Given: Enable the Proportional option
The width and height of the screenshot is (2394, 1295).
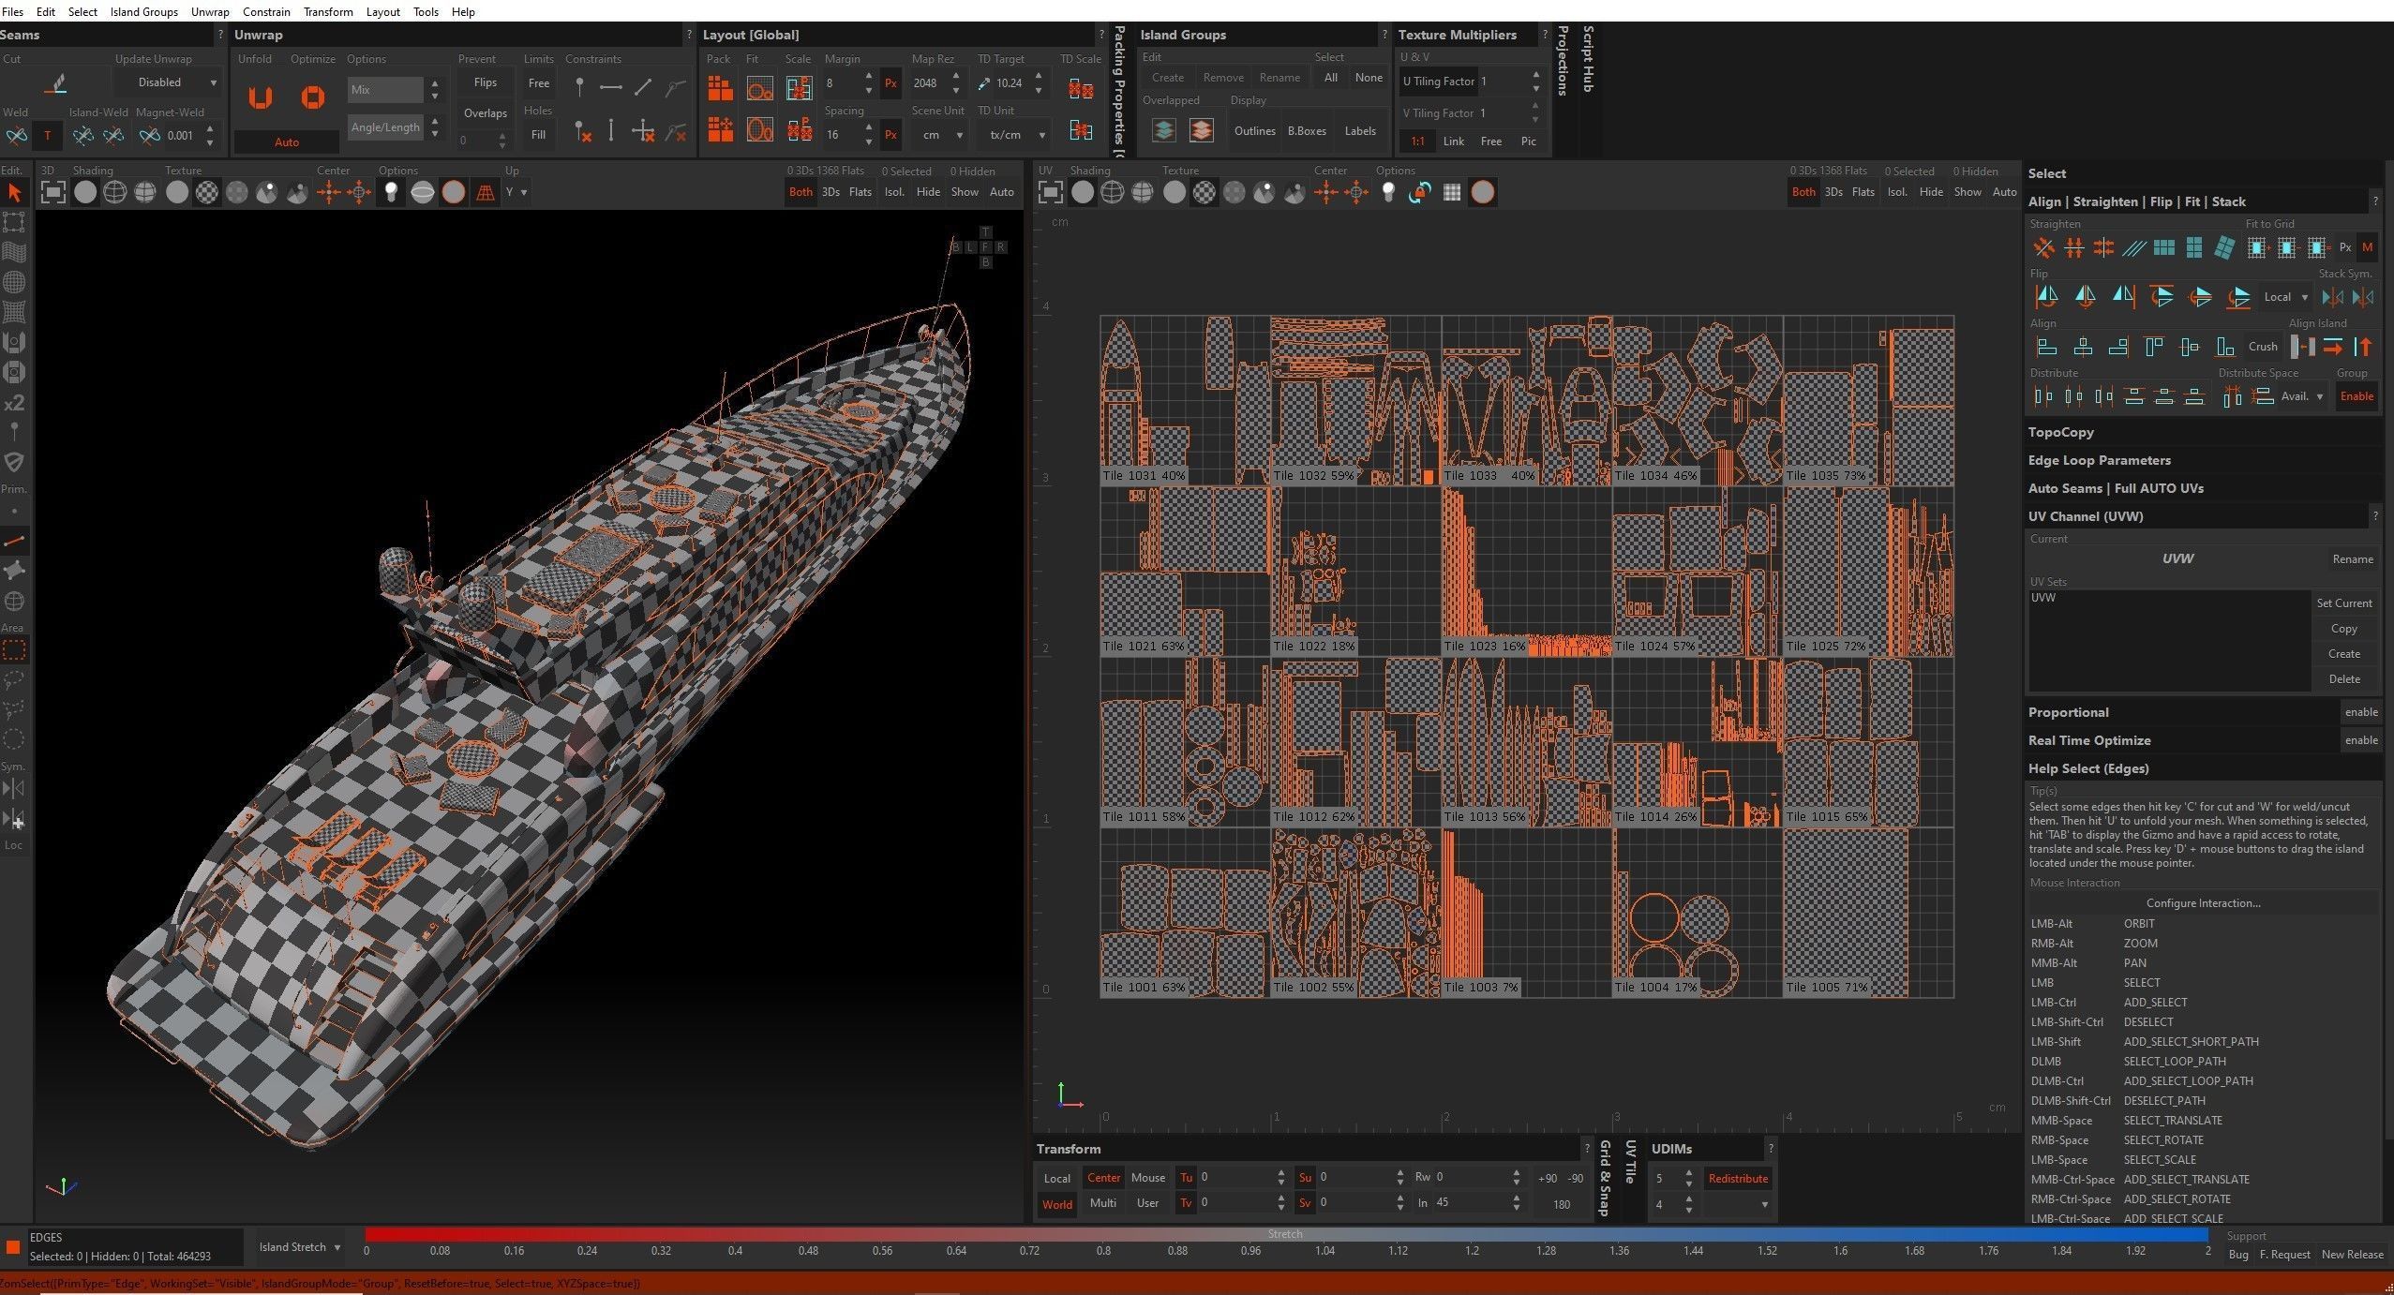Looking at the screenshot, I should pos(2360,712).
